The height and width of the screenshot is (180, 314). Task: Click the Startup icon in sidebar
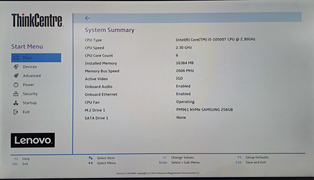click(x=16, y=103)
